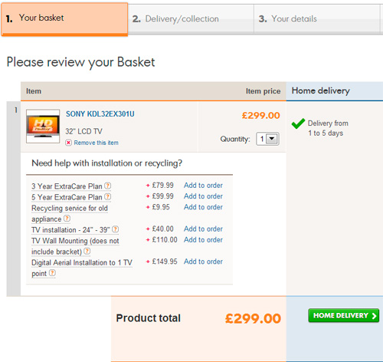The height and width of the screenshot is (362, 383).
Task: Open help icon for 5 Year ExtraCare Plan
Action: (x=108, y=196)
